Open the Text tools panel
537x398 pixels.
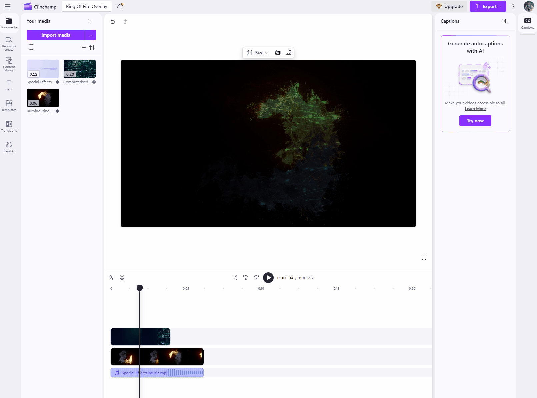point(9,85)
